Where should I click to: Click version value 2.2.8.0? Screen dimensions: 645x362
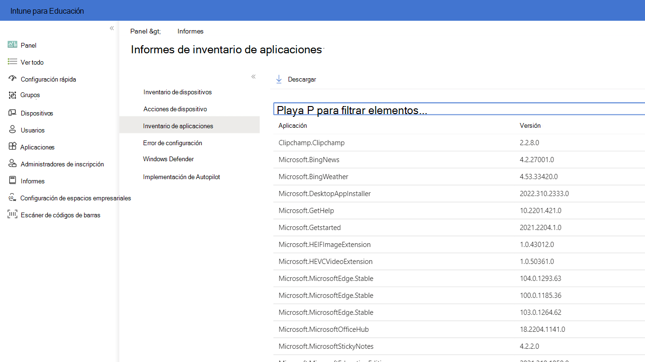[x=529, y=142]
